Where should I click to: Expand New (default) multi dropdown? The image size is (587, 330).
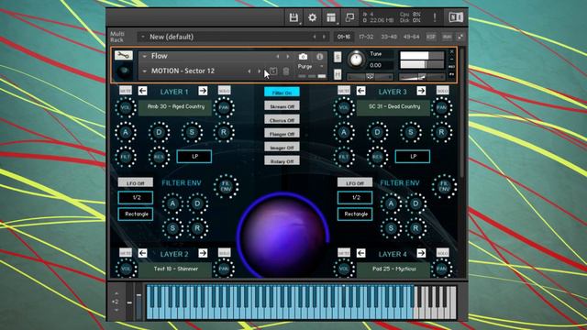(x=143, y=37)
